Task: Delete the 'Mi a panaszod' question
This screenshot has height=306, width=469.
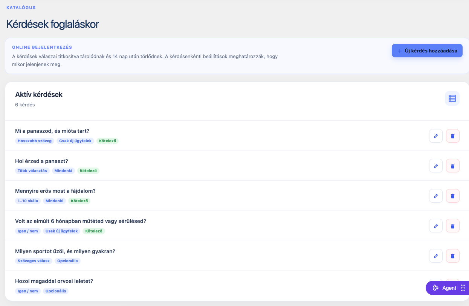Action: click(x=453, y=136)
